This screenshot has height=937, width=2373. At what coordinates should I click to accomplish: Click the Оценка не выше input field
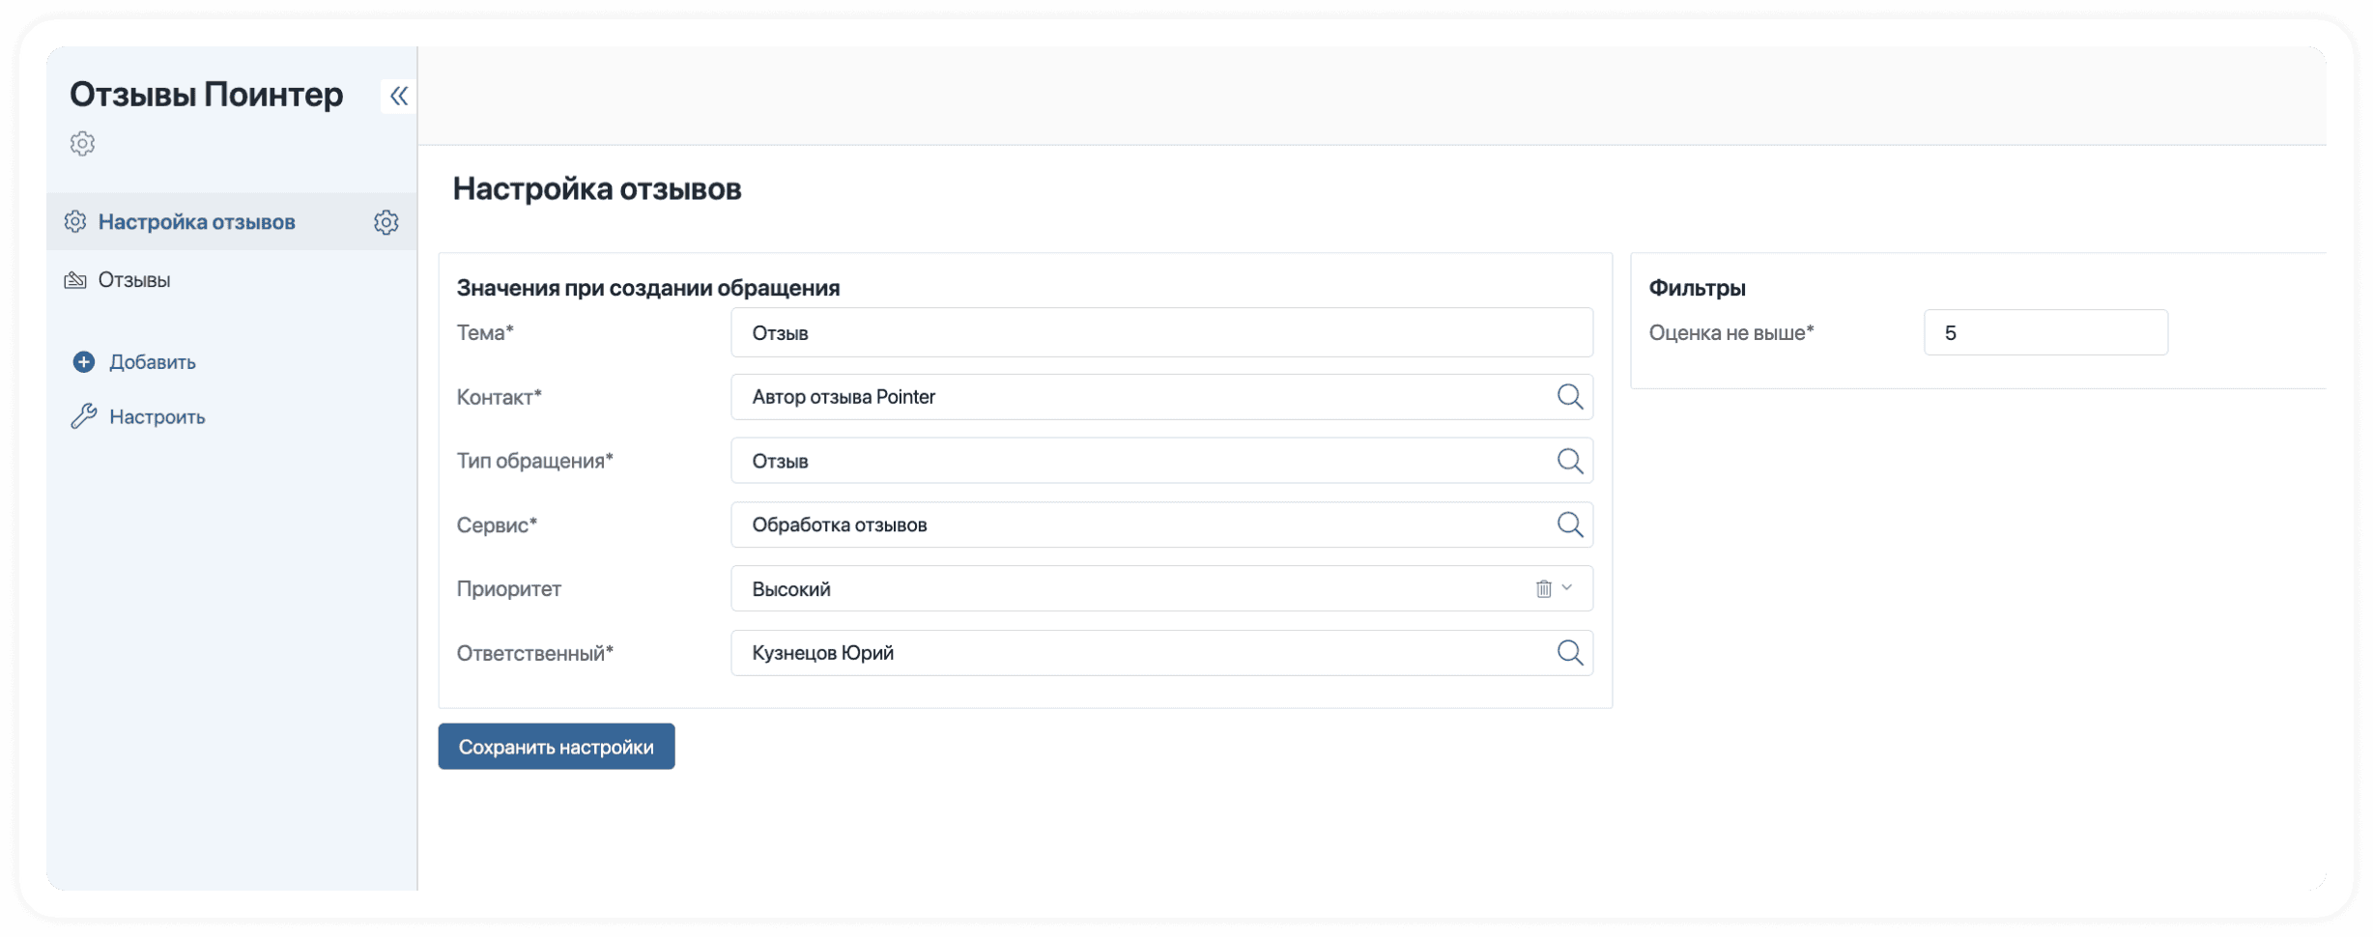(x=2044, y=333)
